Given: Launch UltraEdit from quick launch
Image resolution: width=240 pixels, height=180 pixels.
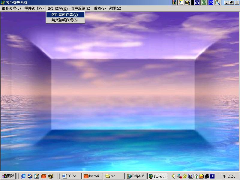Looking at the screenshot, I should 51,176.
